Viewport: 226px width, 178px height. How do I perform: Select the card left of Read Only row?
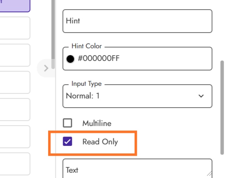tap(15, 137)
